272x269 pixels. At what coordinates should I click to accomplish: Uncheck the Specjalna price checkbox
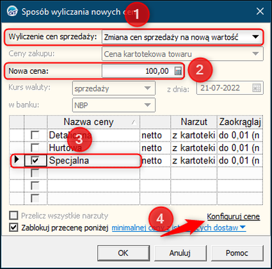(x=35, y=160)
